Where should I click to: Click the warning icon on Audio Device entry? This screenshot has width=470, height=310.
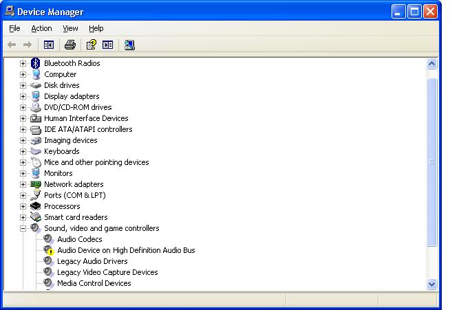(51, 252)
